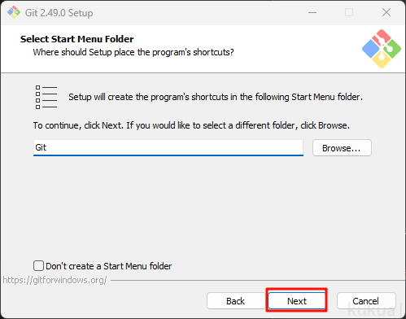Screen dimensions: 406x319
Task: Click the Start Menu list icon
Action: click(x=46, y=97)
